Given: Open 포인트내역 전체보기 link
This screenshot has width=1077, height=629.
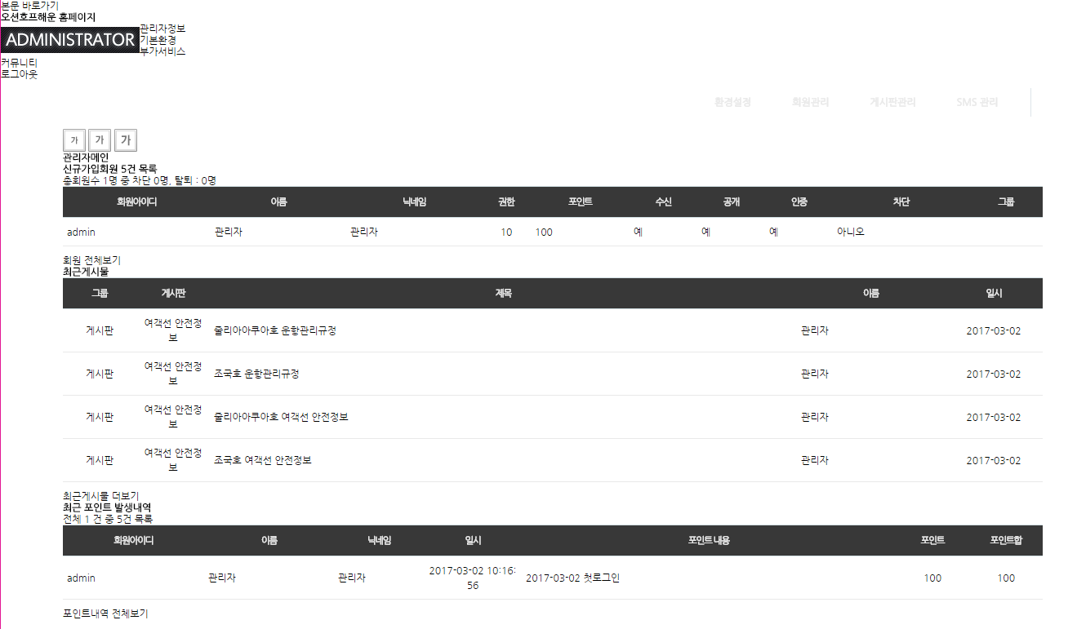Looking at the screenshot, I should 105,613.
